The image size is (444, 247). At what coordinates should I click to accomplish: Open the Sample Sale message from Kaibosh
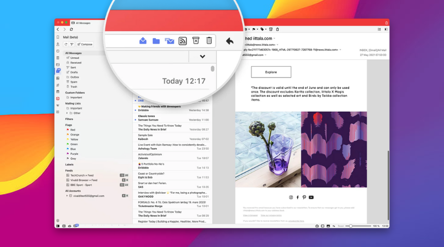coord(172,137)
